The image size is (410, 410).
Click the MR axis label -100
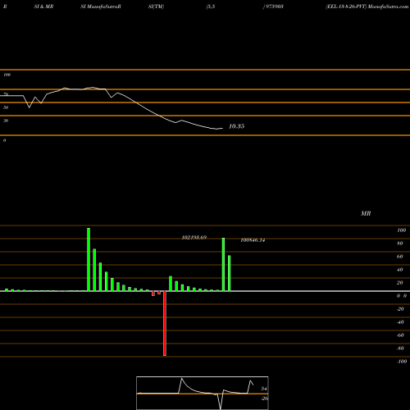(402, 362)
